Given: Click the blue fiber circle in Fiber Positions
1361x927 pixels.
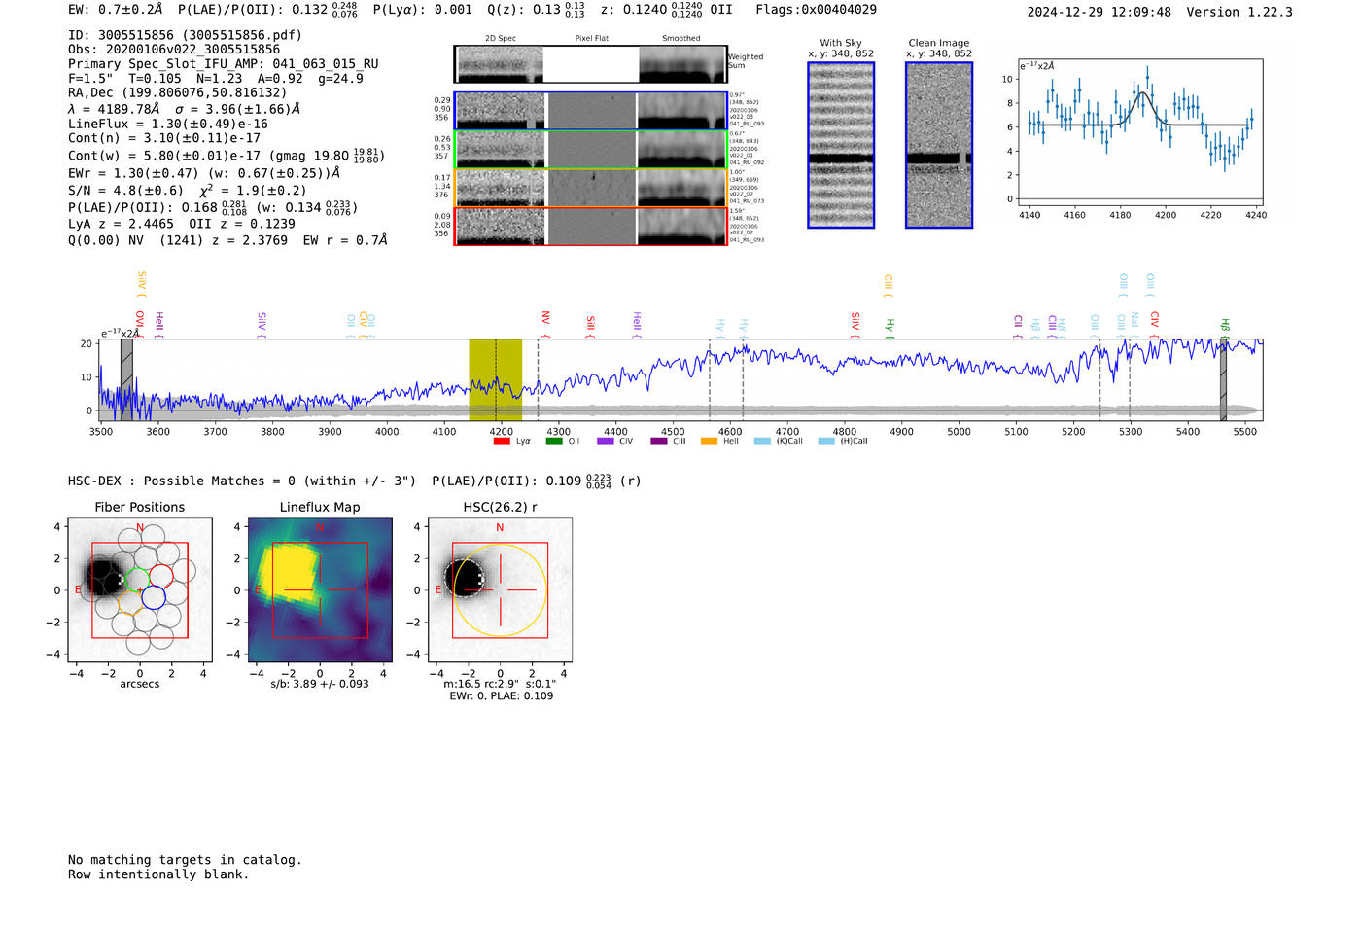Looking at the screenshot, I should [153, 597].
